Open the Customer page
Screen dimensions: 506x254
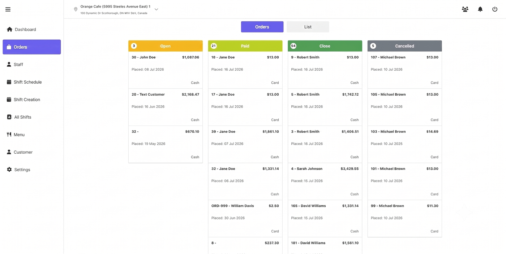tap(32, 152)
